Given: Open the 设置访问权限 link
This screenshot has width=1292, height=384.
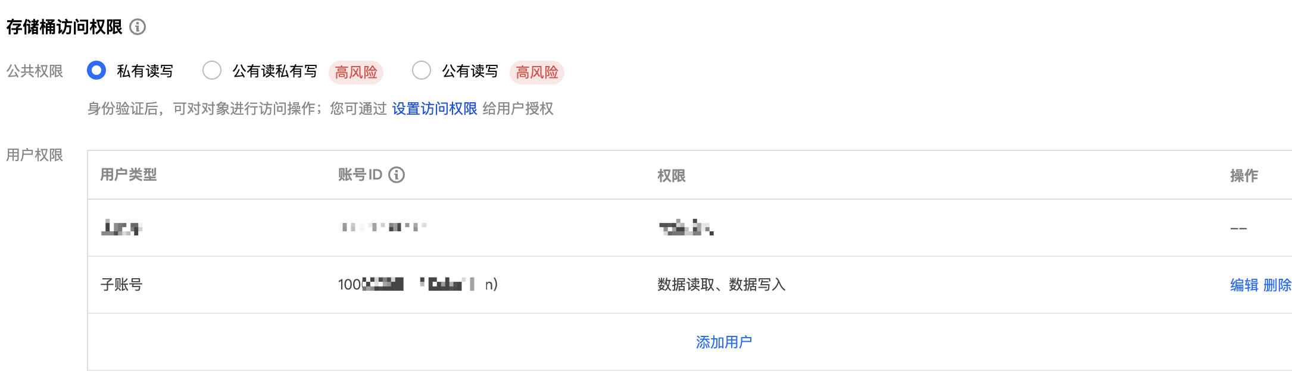Looking at the screenshot, I should tap(434, 109).
